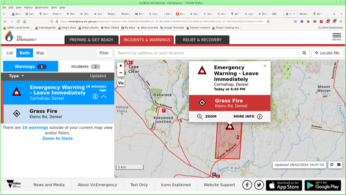Click the address search field

pos(207,53)
